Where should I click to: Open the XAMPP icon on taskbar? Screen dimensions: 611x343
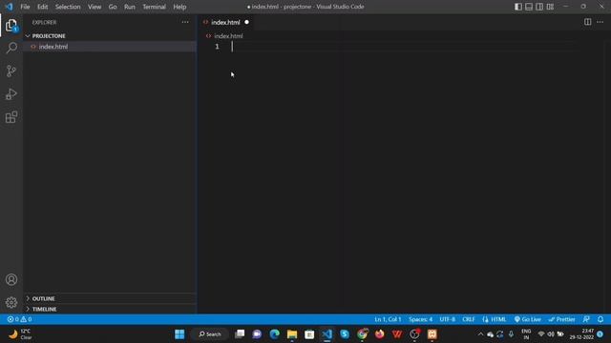432,334
